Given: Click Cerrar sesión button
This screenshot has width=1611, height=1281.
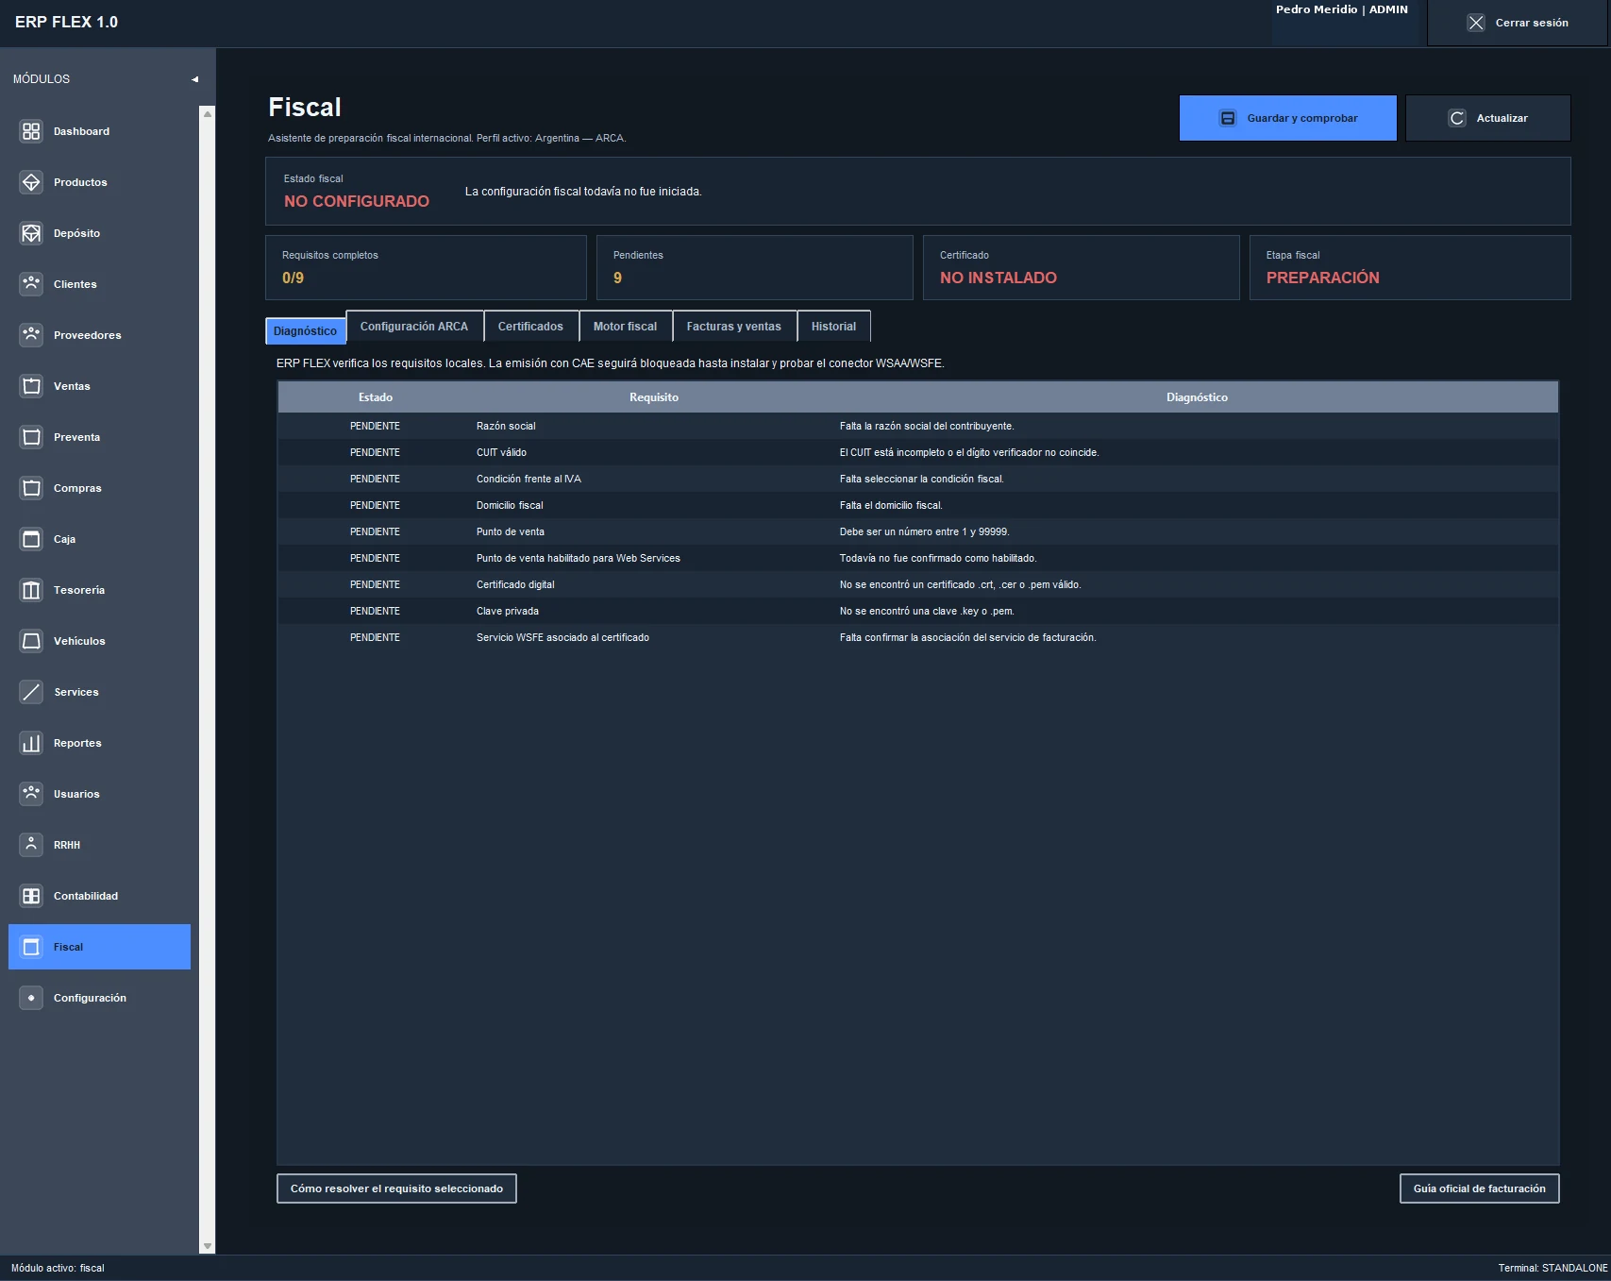Looking at the screenshot, I should point(1517,23).
